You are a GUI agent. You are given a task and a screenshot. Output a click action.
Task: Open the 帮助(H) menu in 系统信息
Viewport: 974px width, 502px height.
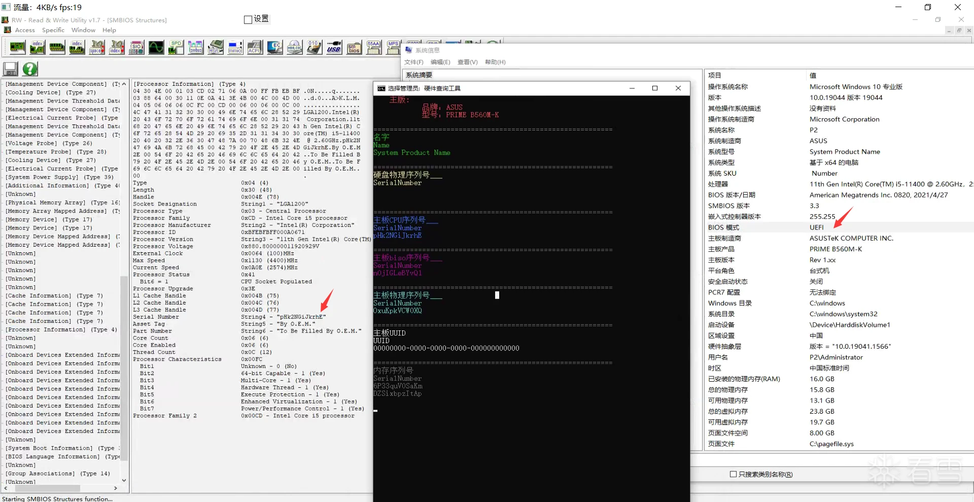coord(495,62)
